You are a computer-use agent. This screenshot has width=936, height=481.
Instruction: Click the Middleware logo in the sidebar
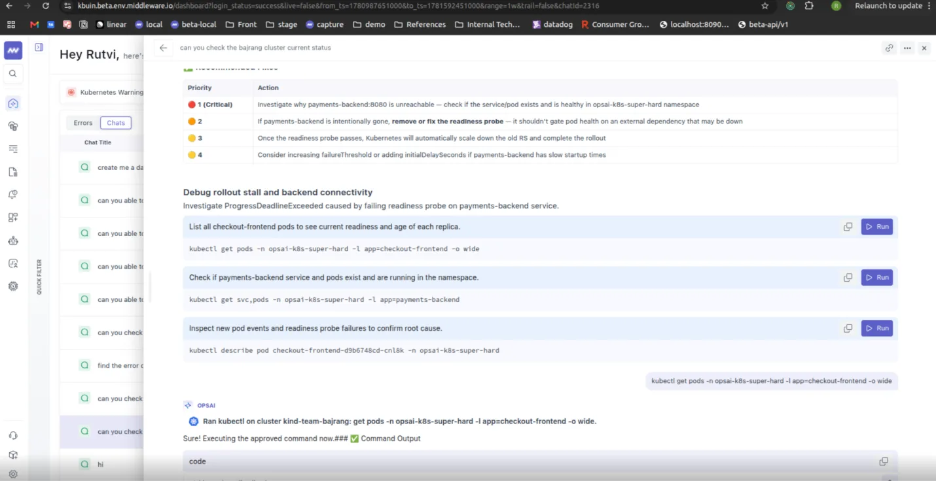[x=13, y=50]
